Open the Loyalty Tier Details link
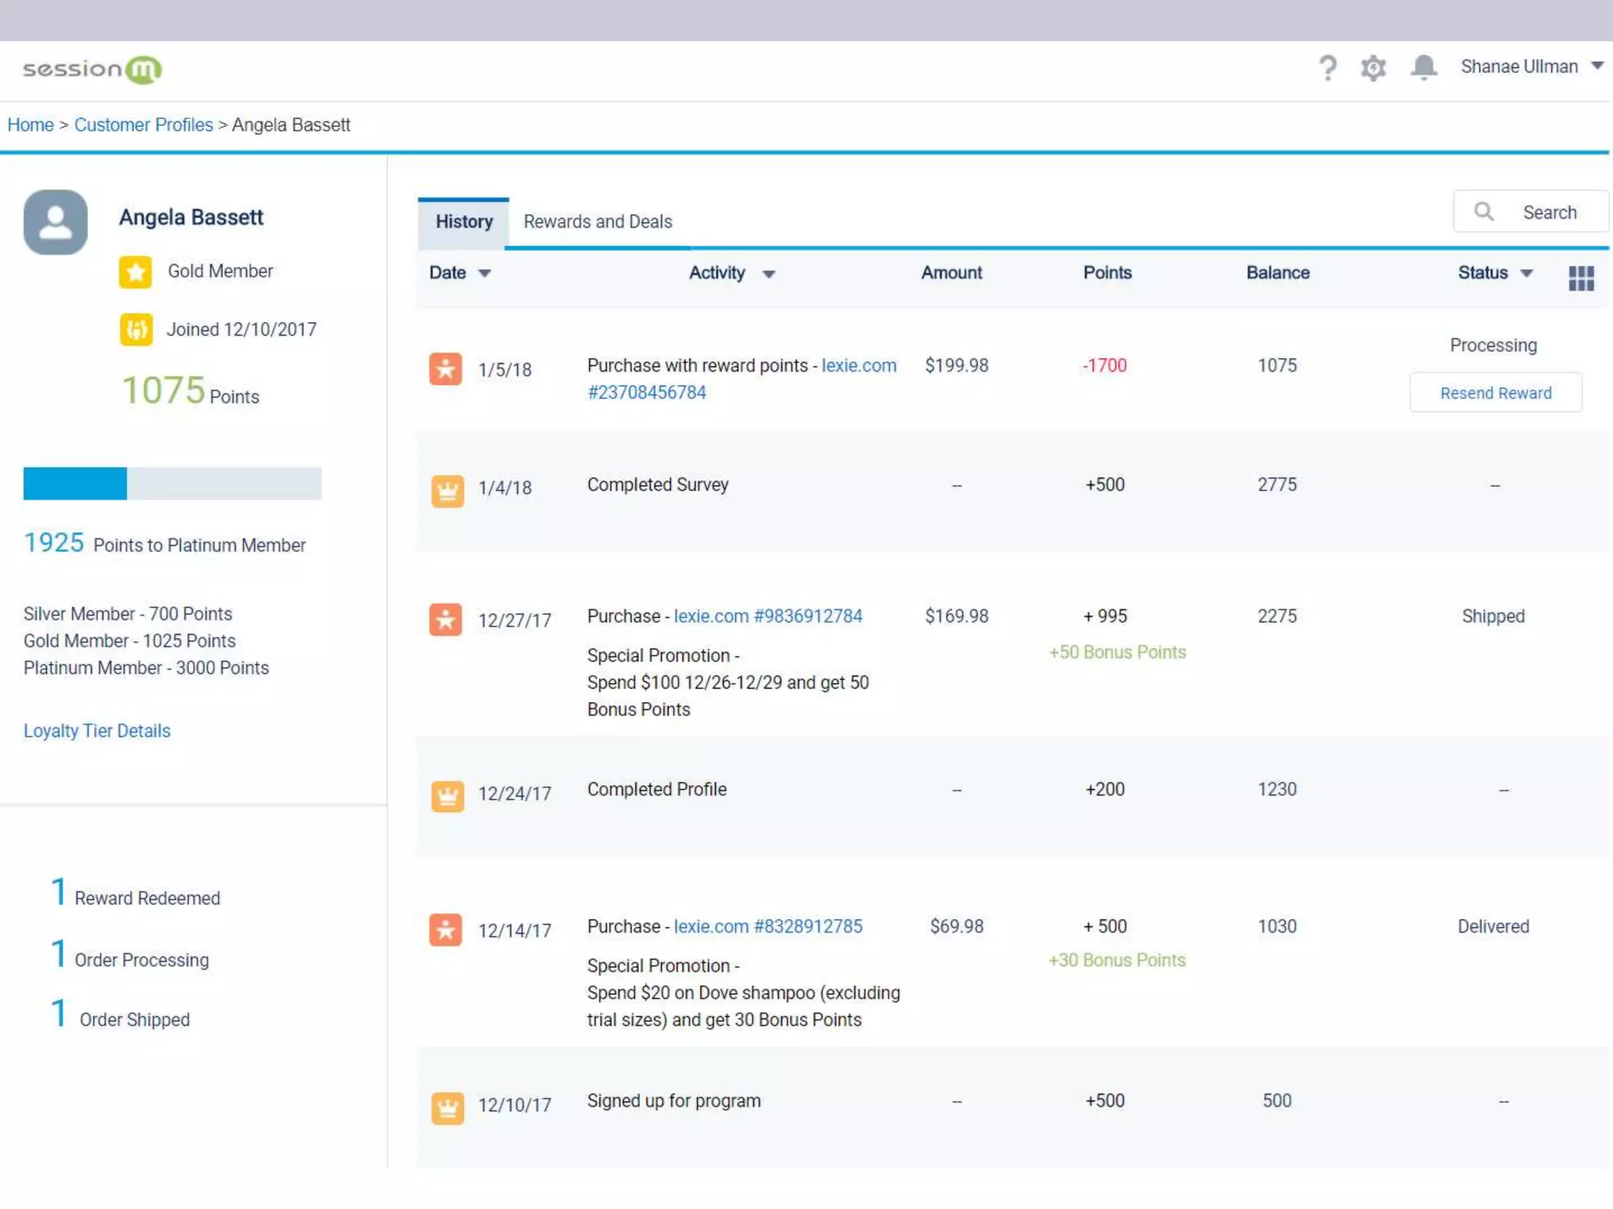 point(97,730)
